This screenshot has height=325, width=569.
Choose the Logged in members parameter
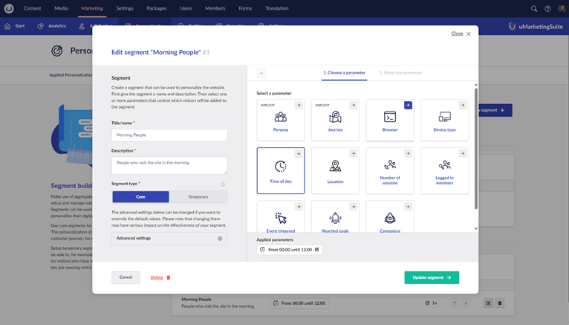pos(444,170)
